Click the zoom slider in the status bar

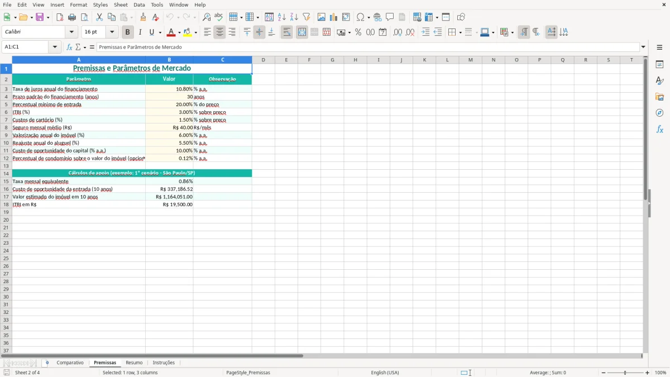[x=625, y=373]
